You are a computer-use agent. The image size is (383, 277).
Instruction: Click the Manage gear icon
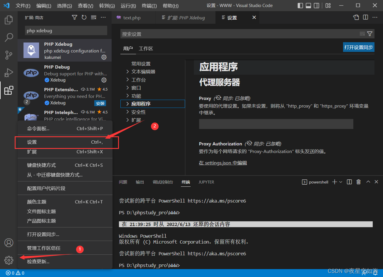click(x=9, y=260)
